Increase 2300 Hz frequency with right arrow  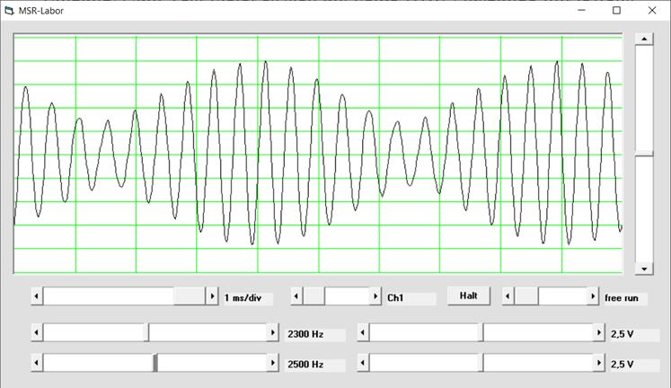[273, 333]
